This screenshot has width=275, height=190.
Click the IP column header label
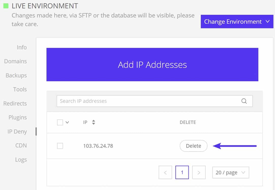click(x=85, y=122)
